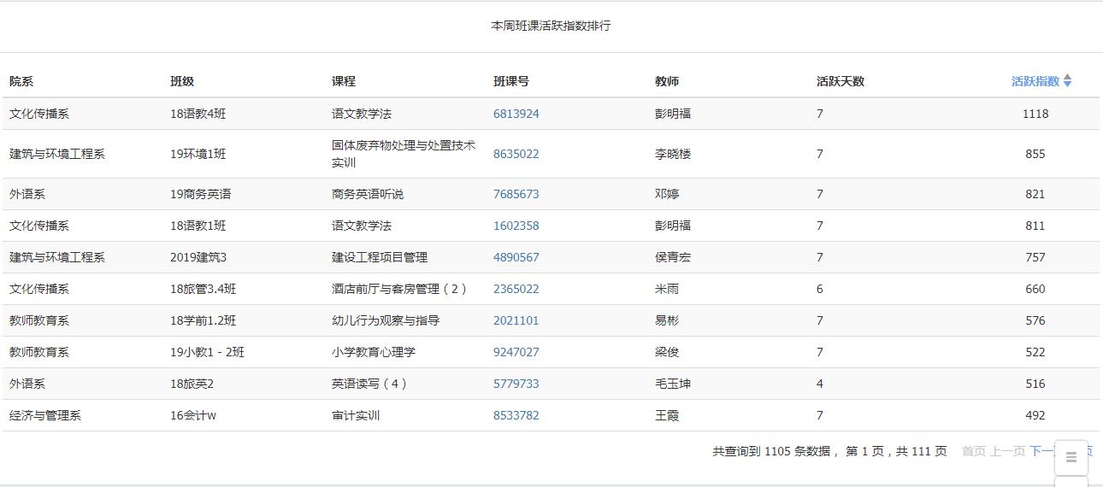Click the sort arrows beside 活跃指数
This screenshot has height=487, width=1103.
1067,81
